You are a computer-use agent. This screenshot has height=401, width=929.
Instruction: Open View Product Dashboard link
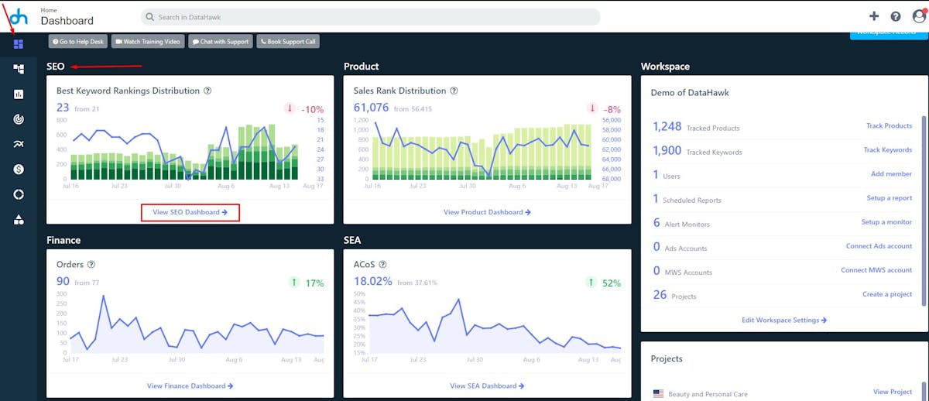tap(487, 212)
